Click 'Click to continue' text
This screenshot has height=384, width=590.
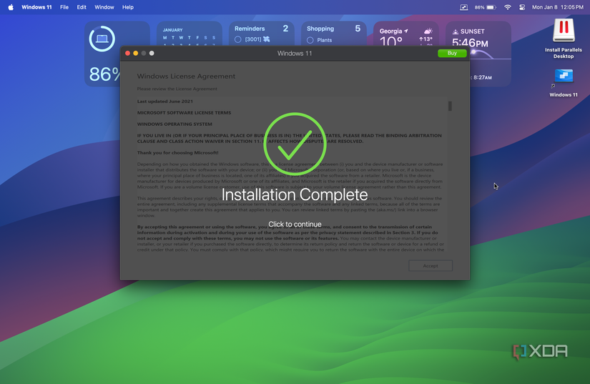(x=295, y=224)
